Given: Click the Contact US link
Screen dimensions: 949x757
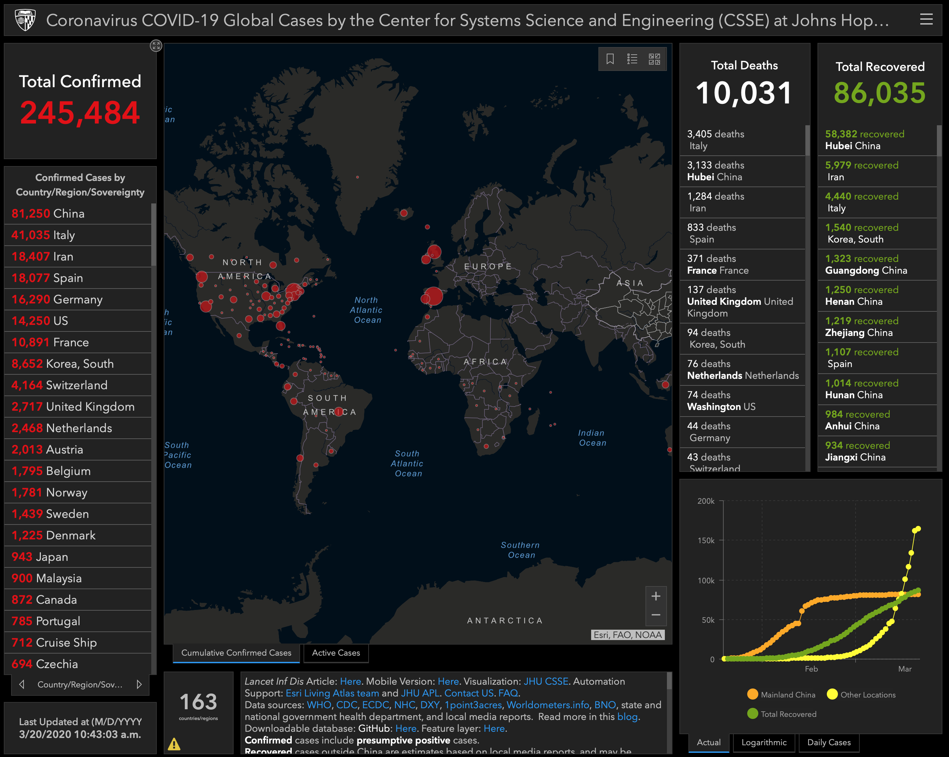Looking at the screenshot, I should [x=469, y=693].
